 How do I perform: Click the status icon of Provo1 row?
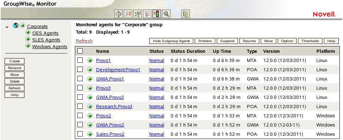coord(90,60)
